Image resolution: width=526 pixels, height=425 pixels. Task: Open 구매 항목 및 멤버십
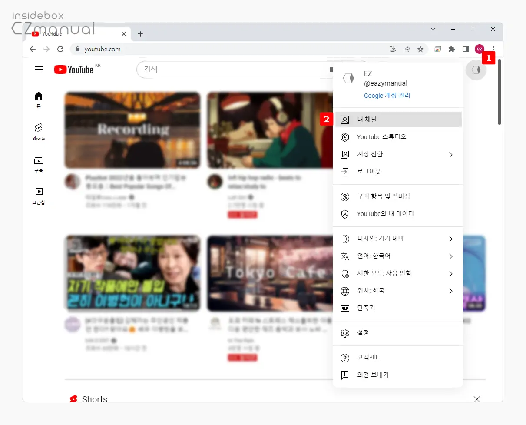pos(398,196)
